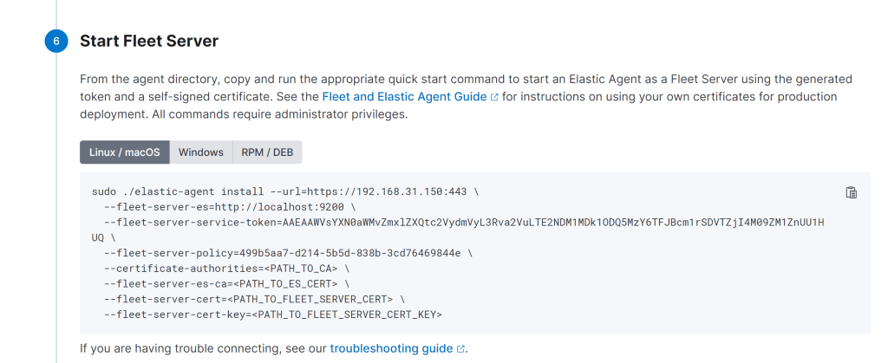The image size is (888, 363).
Task: Click the --fleet-server-cert-key line
Action: coord(272,314)
